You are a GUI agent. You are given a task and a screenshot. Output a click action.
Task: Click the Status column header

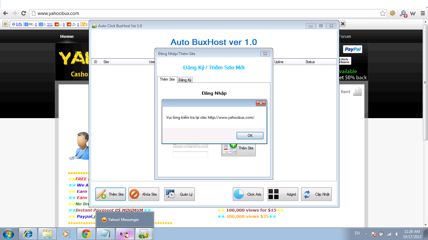[320, 62]
